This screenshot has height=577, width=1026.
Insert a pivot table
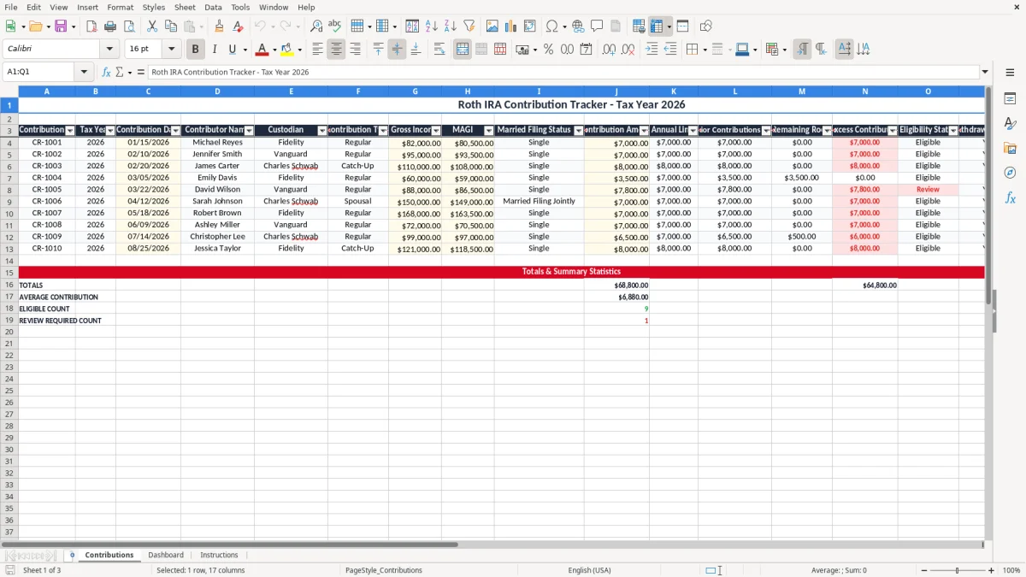(x=530, y=26)
